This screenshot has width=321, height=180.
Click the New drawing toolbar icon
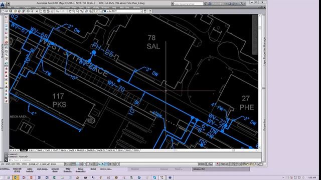pyautogui.click(x=3, y=11)
